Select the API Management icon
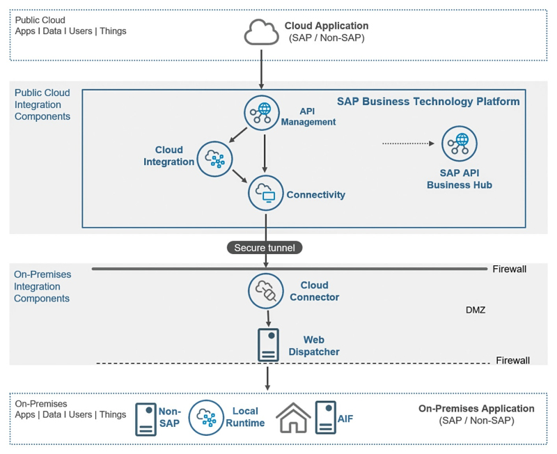Image resolution: width=557 pixels, height=454 pixels. [262, 112]
